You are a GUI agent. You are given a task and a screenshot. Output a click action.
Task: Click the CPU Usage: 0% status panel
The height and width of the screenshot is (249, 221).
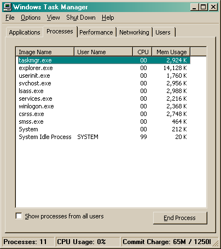pos(88,242)
